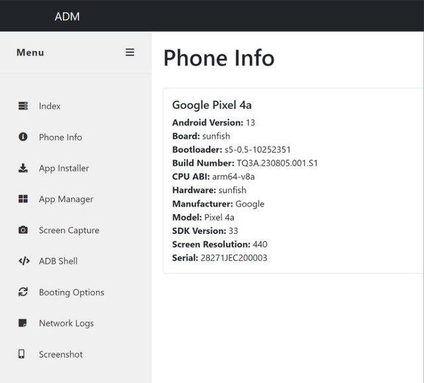This screenshot has height=383, width=424.
Task: Click the App Installer download icon
Action: pos(23,168)
